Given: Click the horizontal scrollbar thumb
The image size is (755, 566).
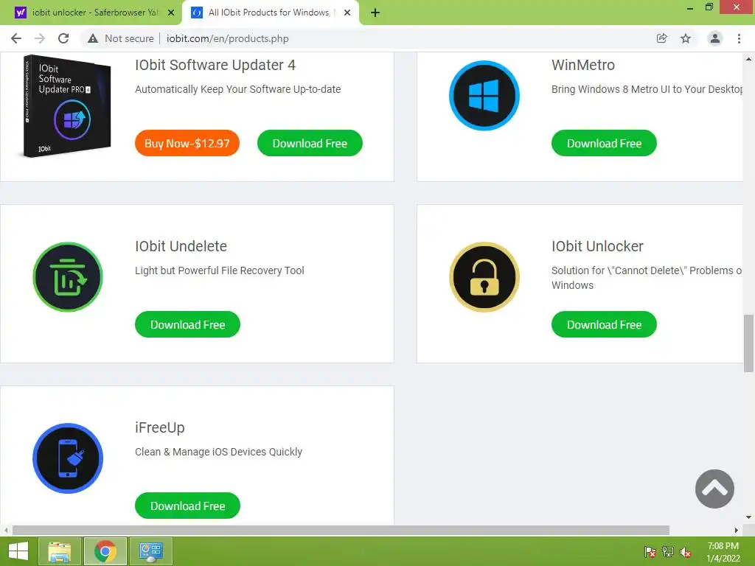Looking at the screenshot, I should click(341, 530).
